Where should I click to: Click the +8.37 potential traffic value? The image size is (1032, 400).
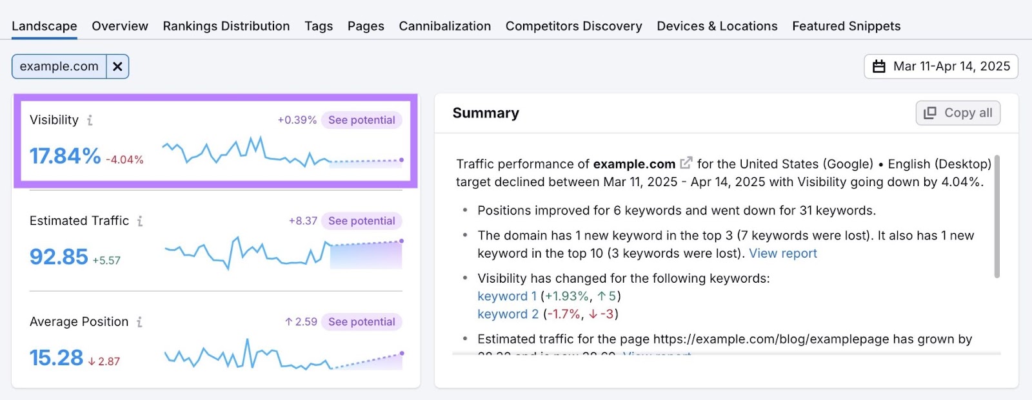[303, 221]
